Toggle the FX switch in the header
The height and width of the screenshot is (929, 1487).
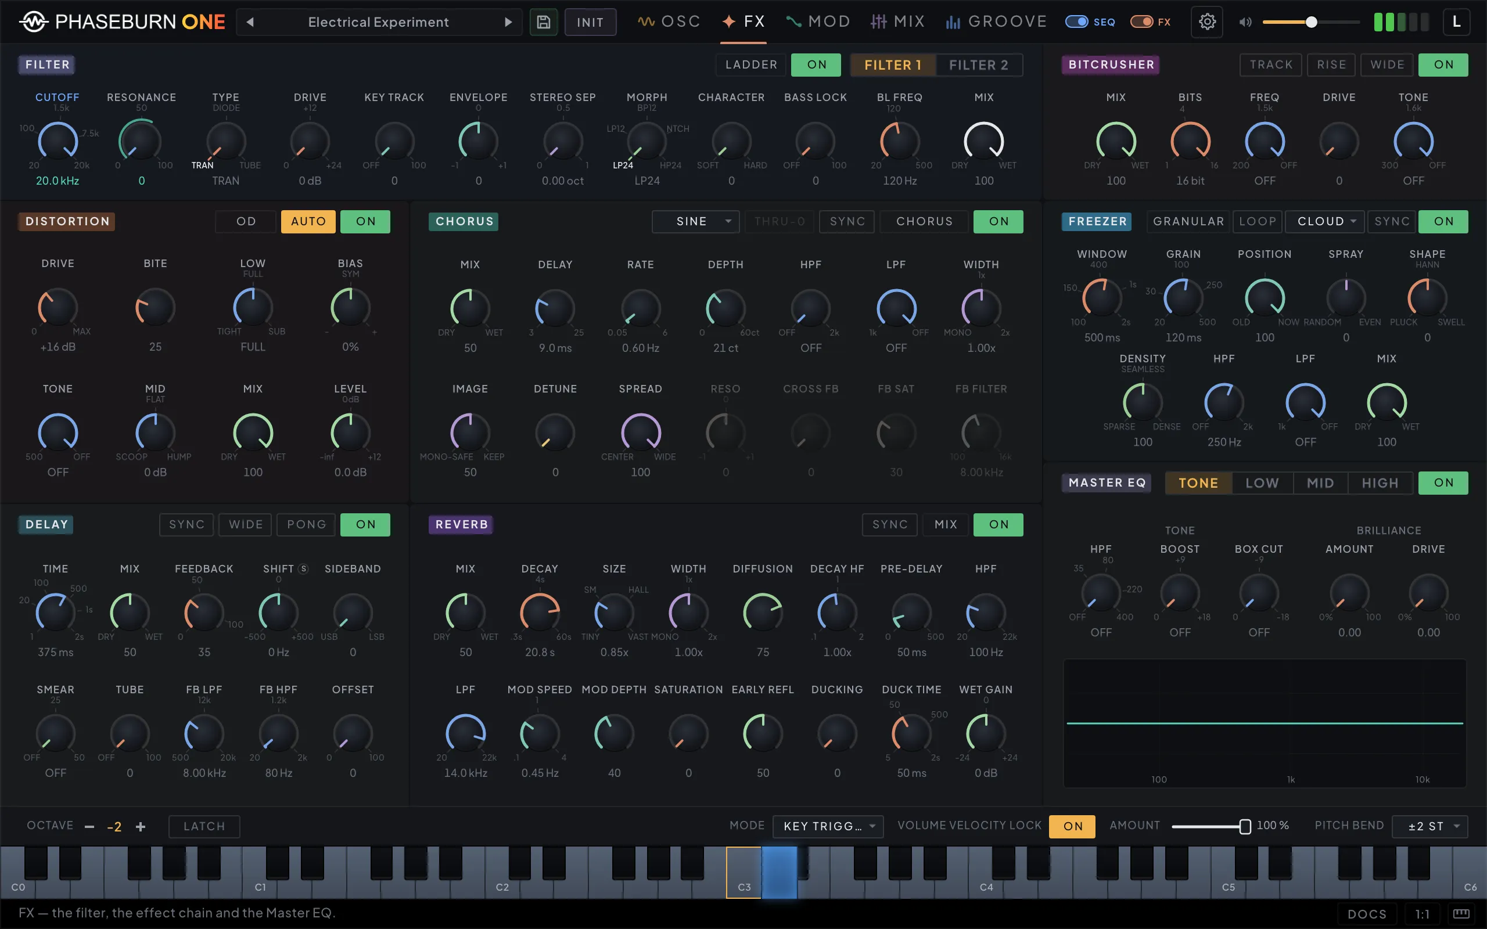[1141, 22]
